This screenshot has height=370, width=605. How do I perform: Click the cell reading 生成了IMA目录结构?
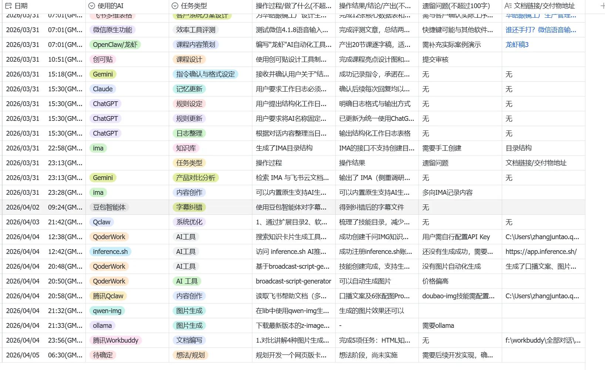click(294, 148)
